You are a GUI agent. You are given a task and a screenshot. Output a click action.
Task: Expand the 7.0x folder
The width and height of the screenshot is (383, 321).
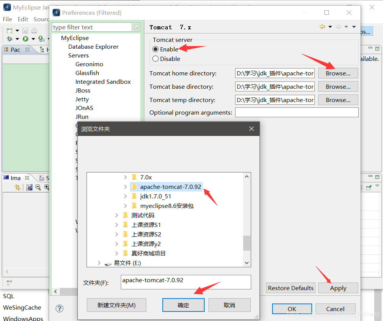(125, 177)
